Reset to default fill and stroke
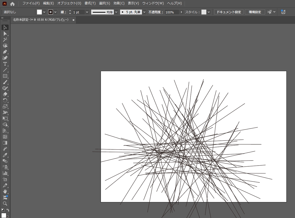295x218 pixels. click(3, 210)
